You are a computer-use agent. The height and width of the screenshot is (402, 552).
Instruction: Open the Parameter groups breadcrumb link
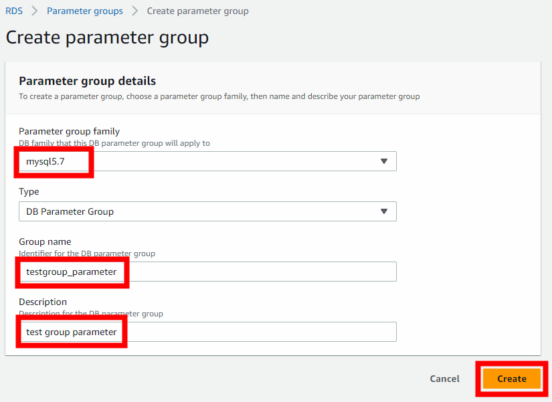pos(85,11)
